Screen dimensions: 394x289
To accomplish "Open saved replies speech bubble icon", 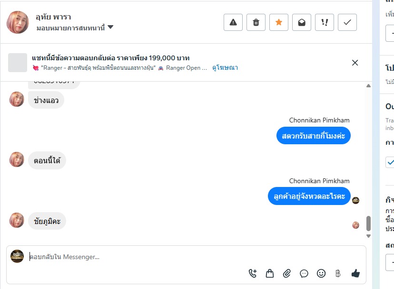I will pos(304,273).
